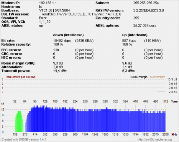Click the up (interleave) column header
This screenshot has width=179, height=142.
135,35
